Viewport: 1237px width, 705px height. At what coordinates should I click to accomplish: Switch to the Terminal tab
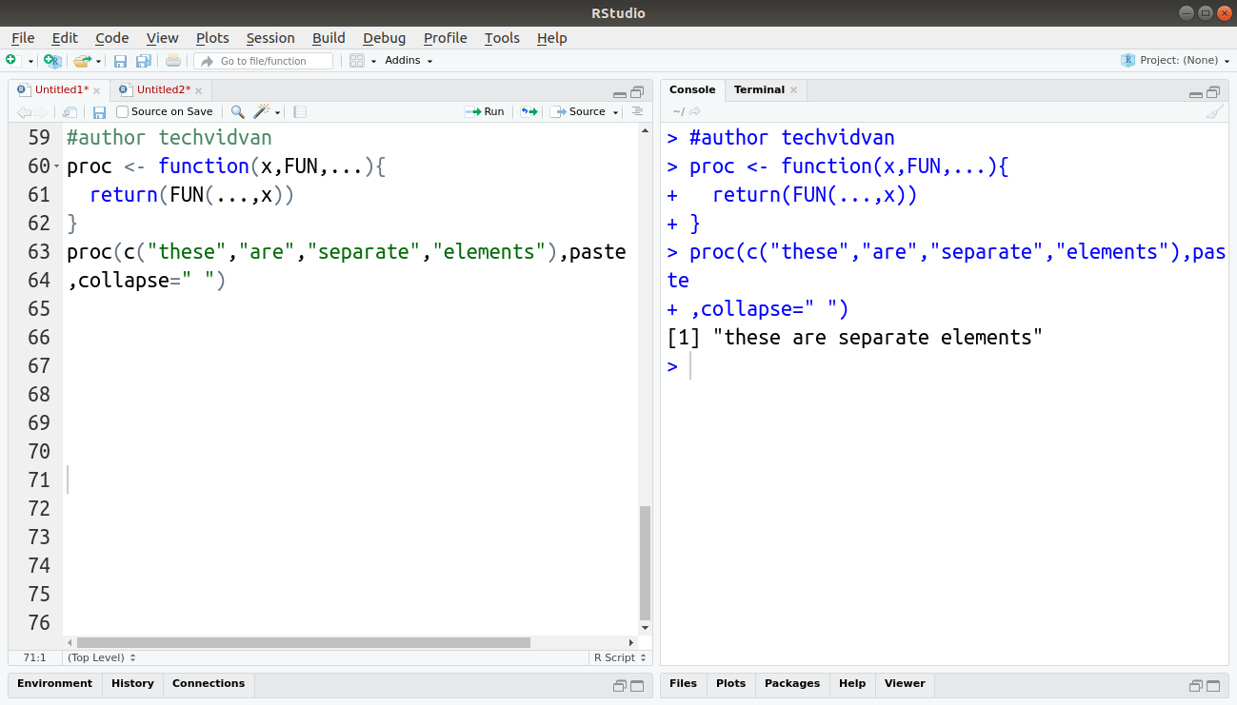[759, 88]
